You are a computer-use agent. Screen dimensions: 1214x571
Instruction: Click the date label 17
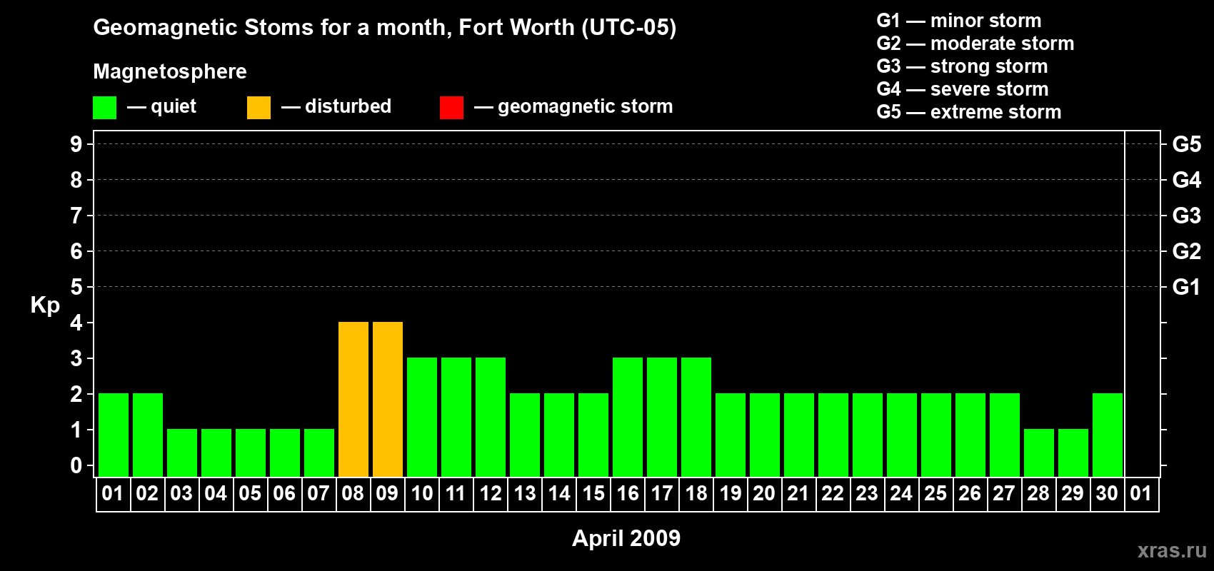[x=661, y=493]
